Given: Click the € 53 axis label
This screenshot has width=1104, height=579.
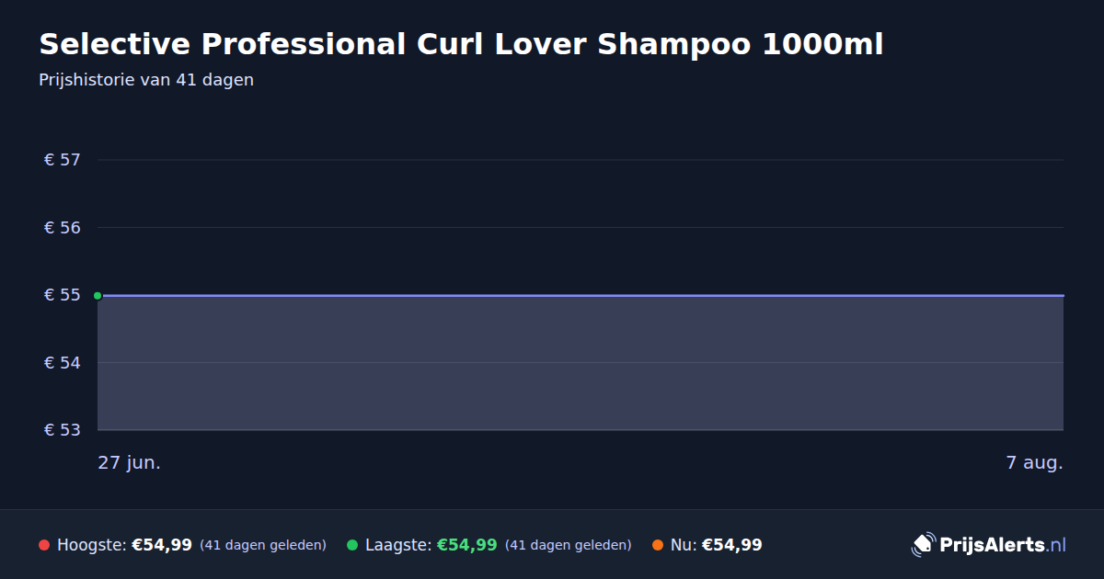Looking at the screenshot, I should coord(63,429).
